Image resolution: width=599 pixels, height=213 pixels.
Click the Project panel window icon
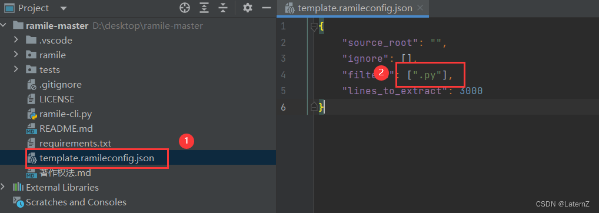(x=9, y=8)
